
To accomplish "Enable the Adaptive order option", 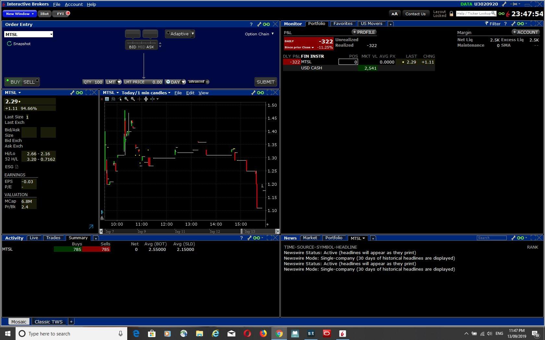I will 168,33.
